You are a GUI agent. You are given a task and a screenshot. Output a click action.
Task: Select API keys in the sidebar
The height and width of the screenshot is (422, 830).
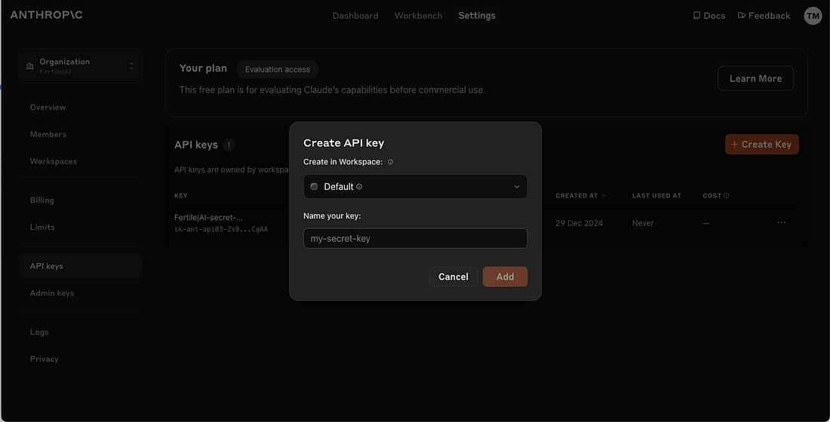point(81,266)
